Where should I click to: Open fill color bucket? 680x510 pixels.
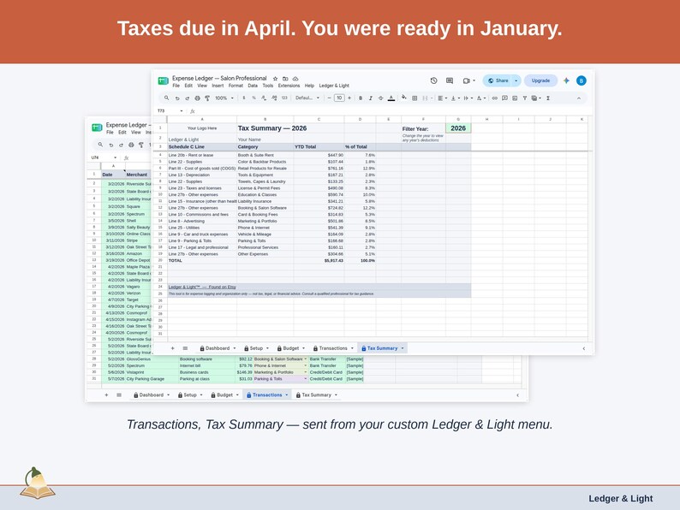403,98
